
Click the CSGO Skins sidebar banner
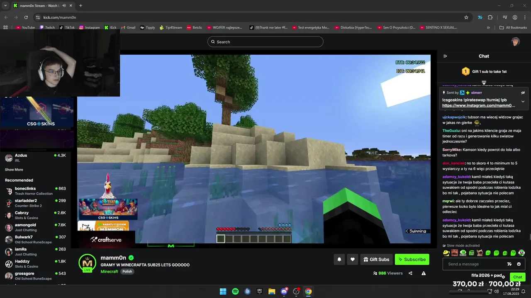pyautogui.click(x=37, y=112)
